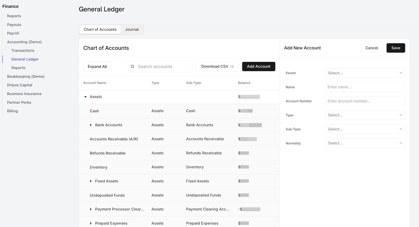Select General Ledger sidebar item

pos(25,59)
